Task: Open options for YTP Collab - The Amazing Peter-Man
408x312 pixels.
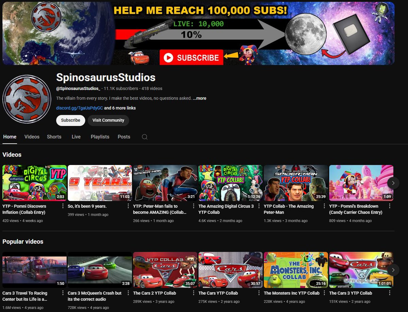Action: tap(324, 206)
